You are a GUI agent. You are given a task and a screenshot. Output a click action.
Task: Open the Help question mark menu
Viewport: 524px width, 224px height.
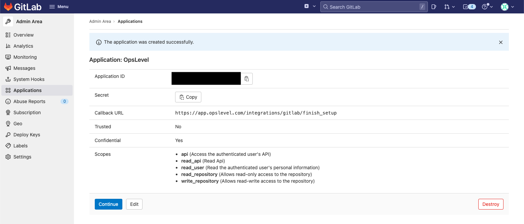click(487, 7)
